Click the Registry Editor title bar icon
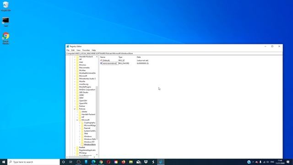 [x=68, y=46]
